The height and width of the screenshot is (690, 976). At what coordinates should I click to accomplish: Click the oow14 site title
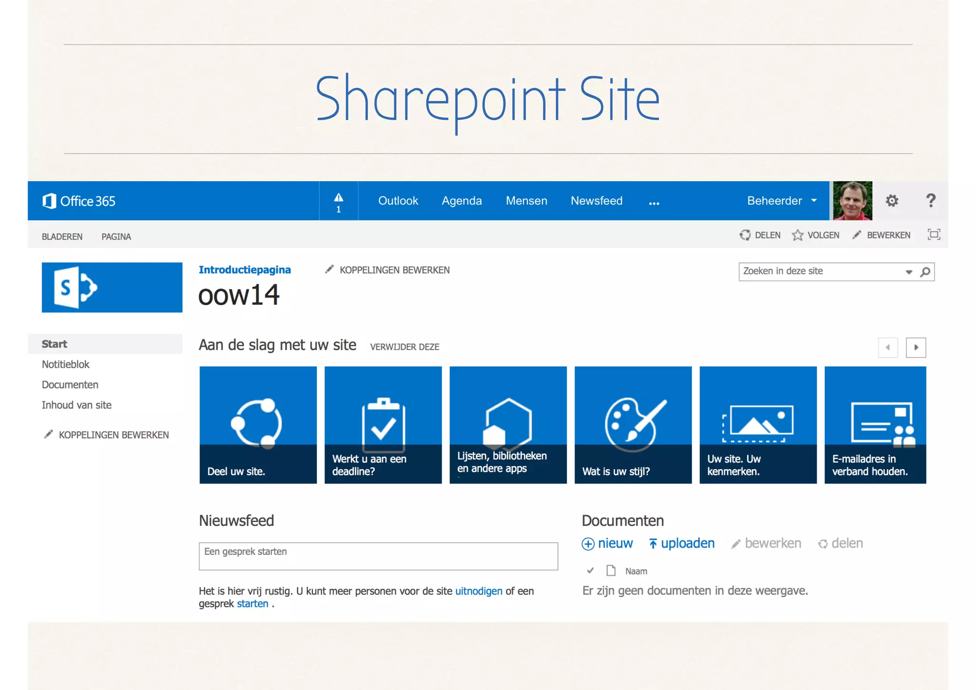point(239,295)
